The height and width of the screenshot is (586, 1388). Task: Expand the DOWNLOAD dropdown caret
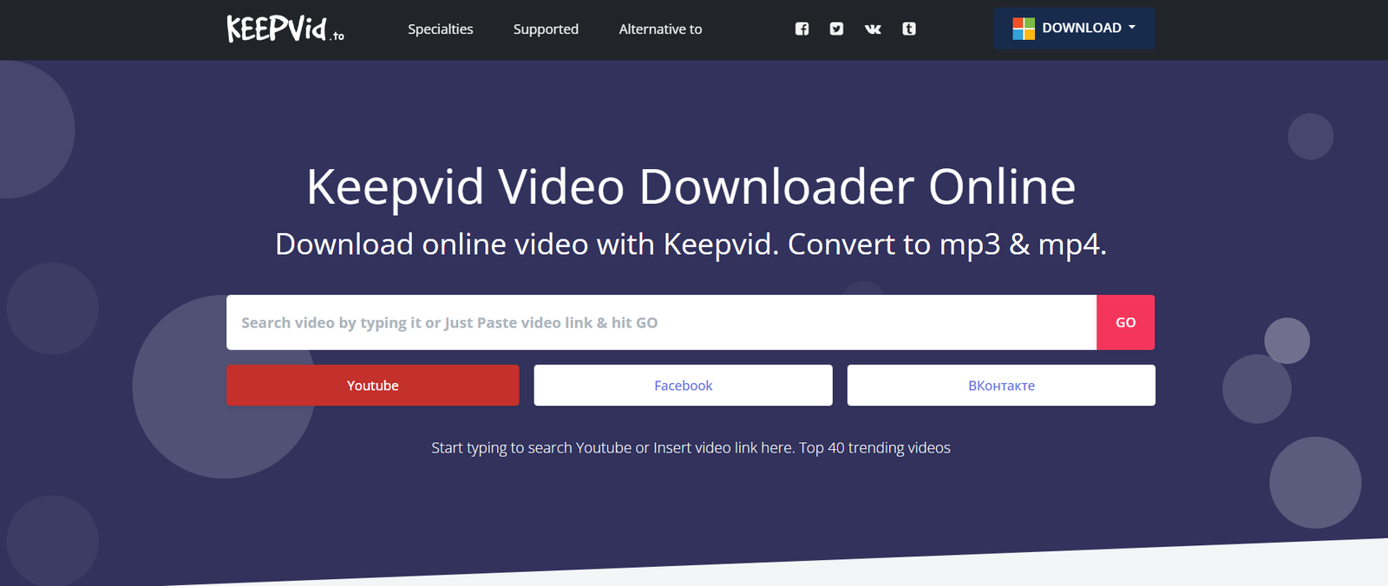pos(1132,28)
